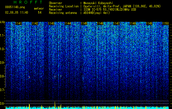The width and height of the screenshot is (172, 109).
Task: Click the tallest yellow signal spike after 1143
Action: click(x=55, y=105)
